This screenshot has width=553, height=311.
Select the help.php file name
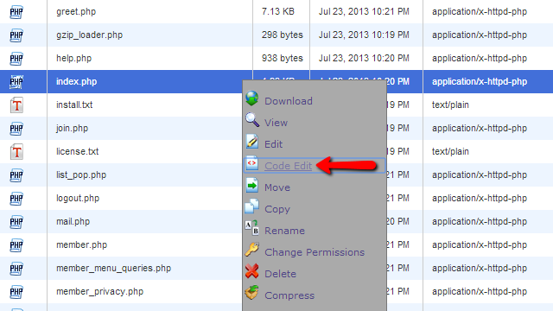tap(73, 58)
